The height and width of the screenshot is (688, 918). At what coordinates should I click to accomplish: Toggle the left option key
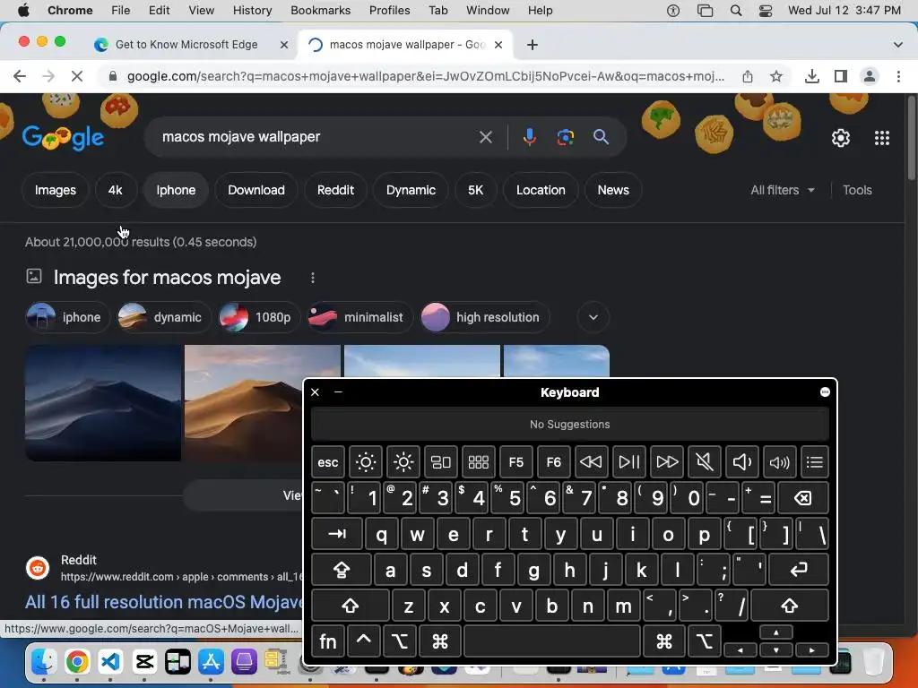point(399,641)
